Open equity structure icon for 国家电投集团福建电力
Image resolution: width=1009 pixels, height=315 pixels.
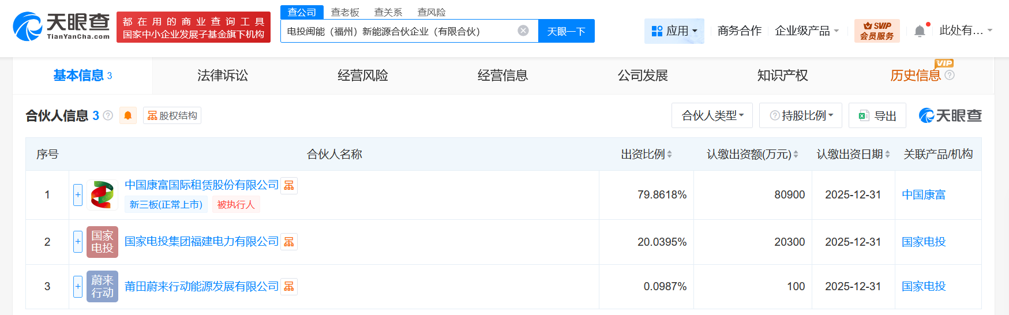[289, 242]
